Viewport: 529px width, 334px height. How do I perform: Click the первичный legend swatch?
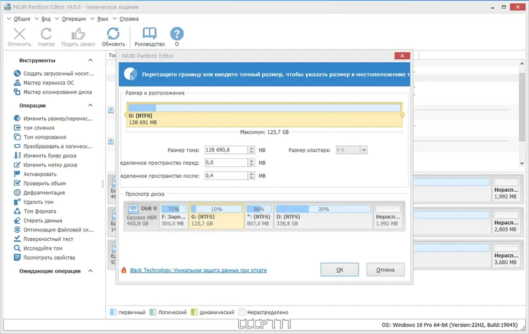[x=113, y=312]
